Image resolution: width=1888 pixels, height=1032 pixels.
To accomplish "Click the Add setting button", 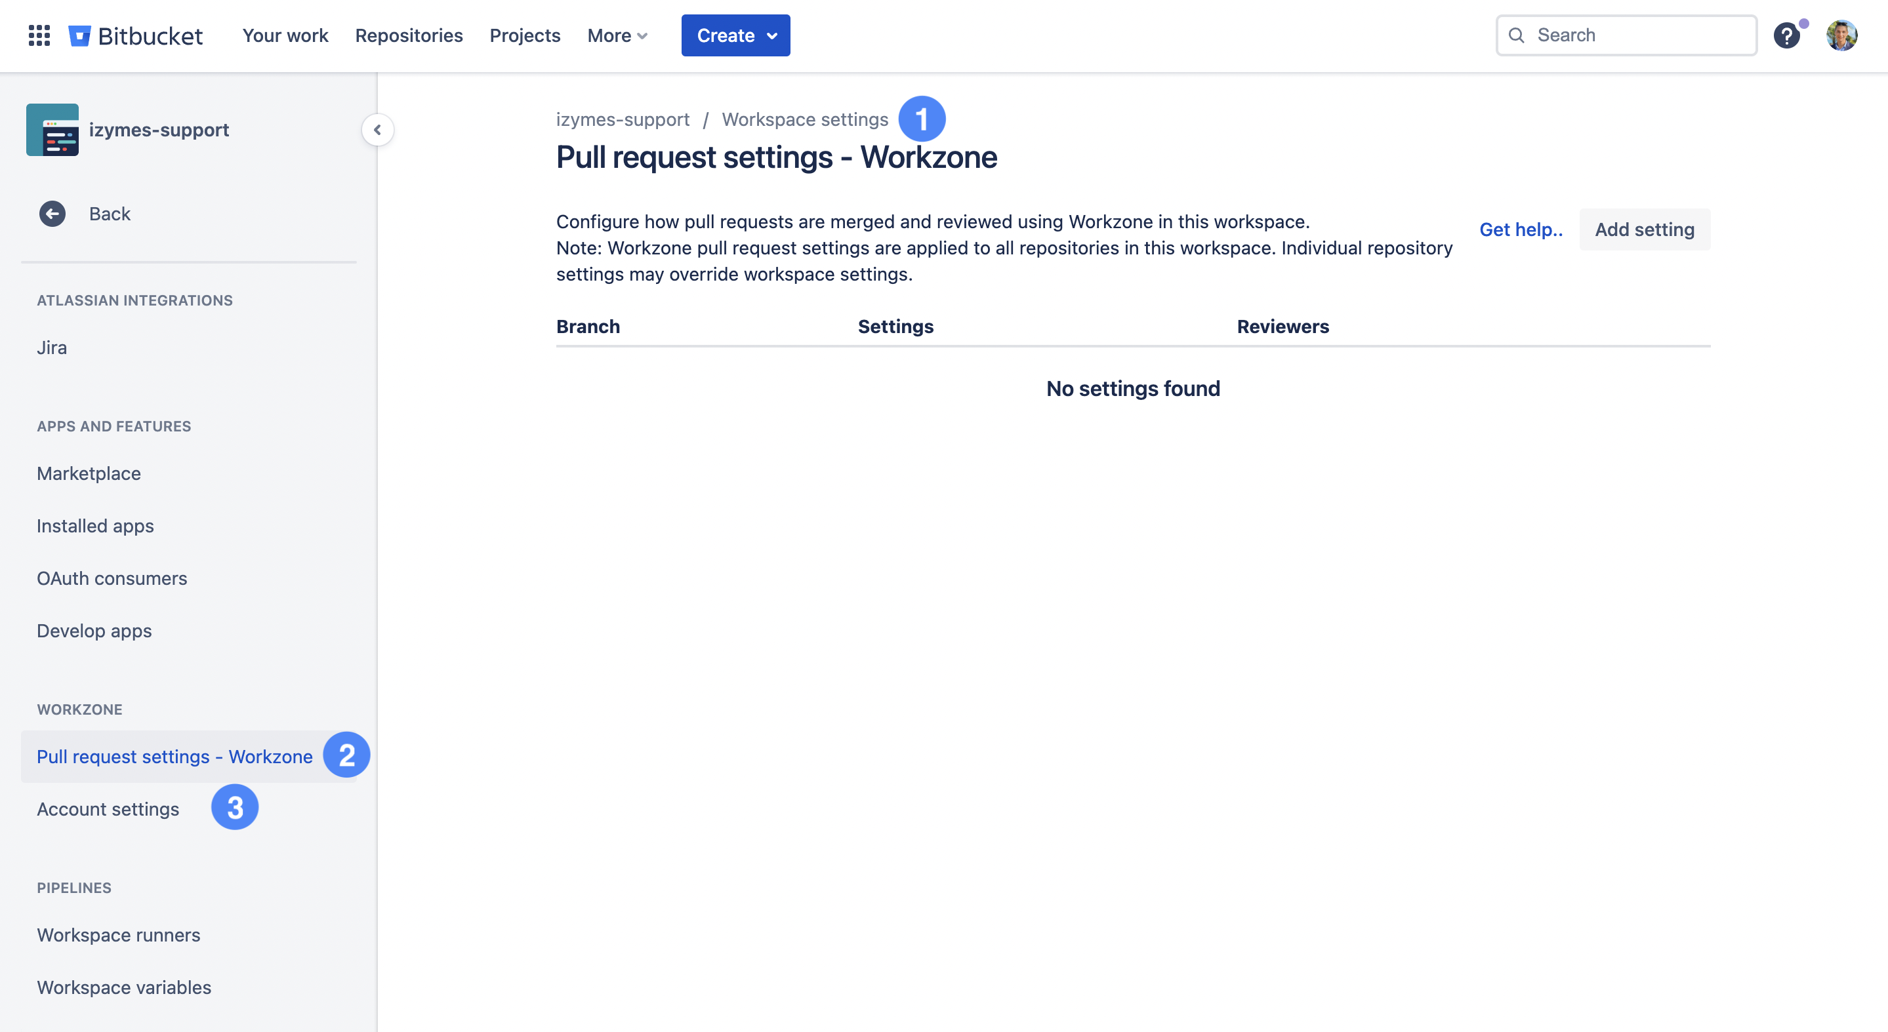I will (x=1645, y=229).
